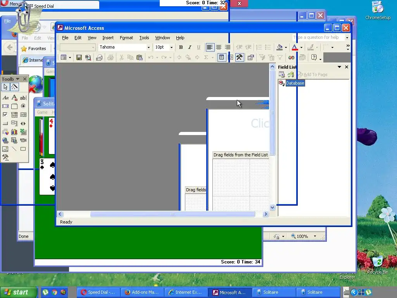Toggle Center alignment in Access toolbar
This screenshot has width=397, height=298.
coord(219,47)
